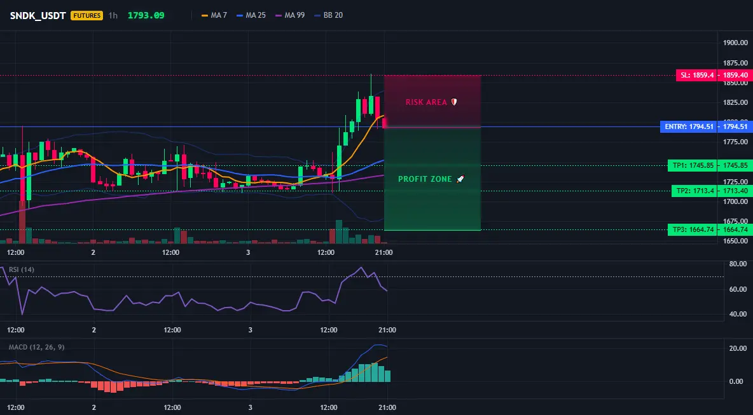Select the PROFIT ZONE label
Screen dimensions: 753x415
pos(425,179)
